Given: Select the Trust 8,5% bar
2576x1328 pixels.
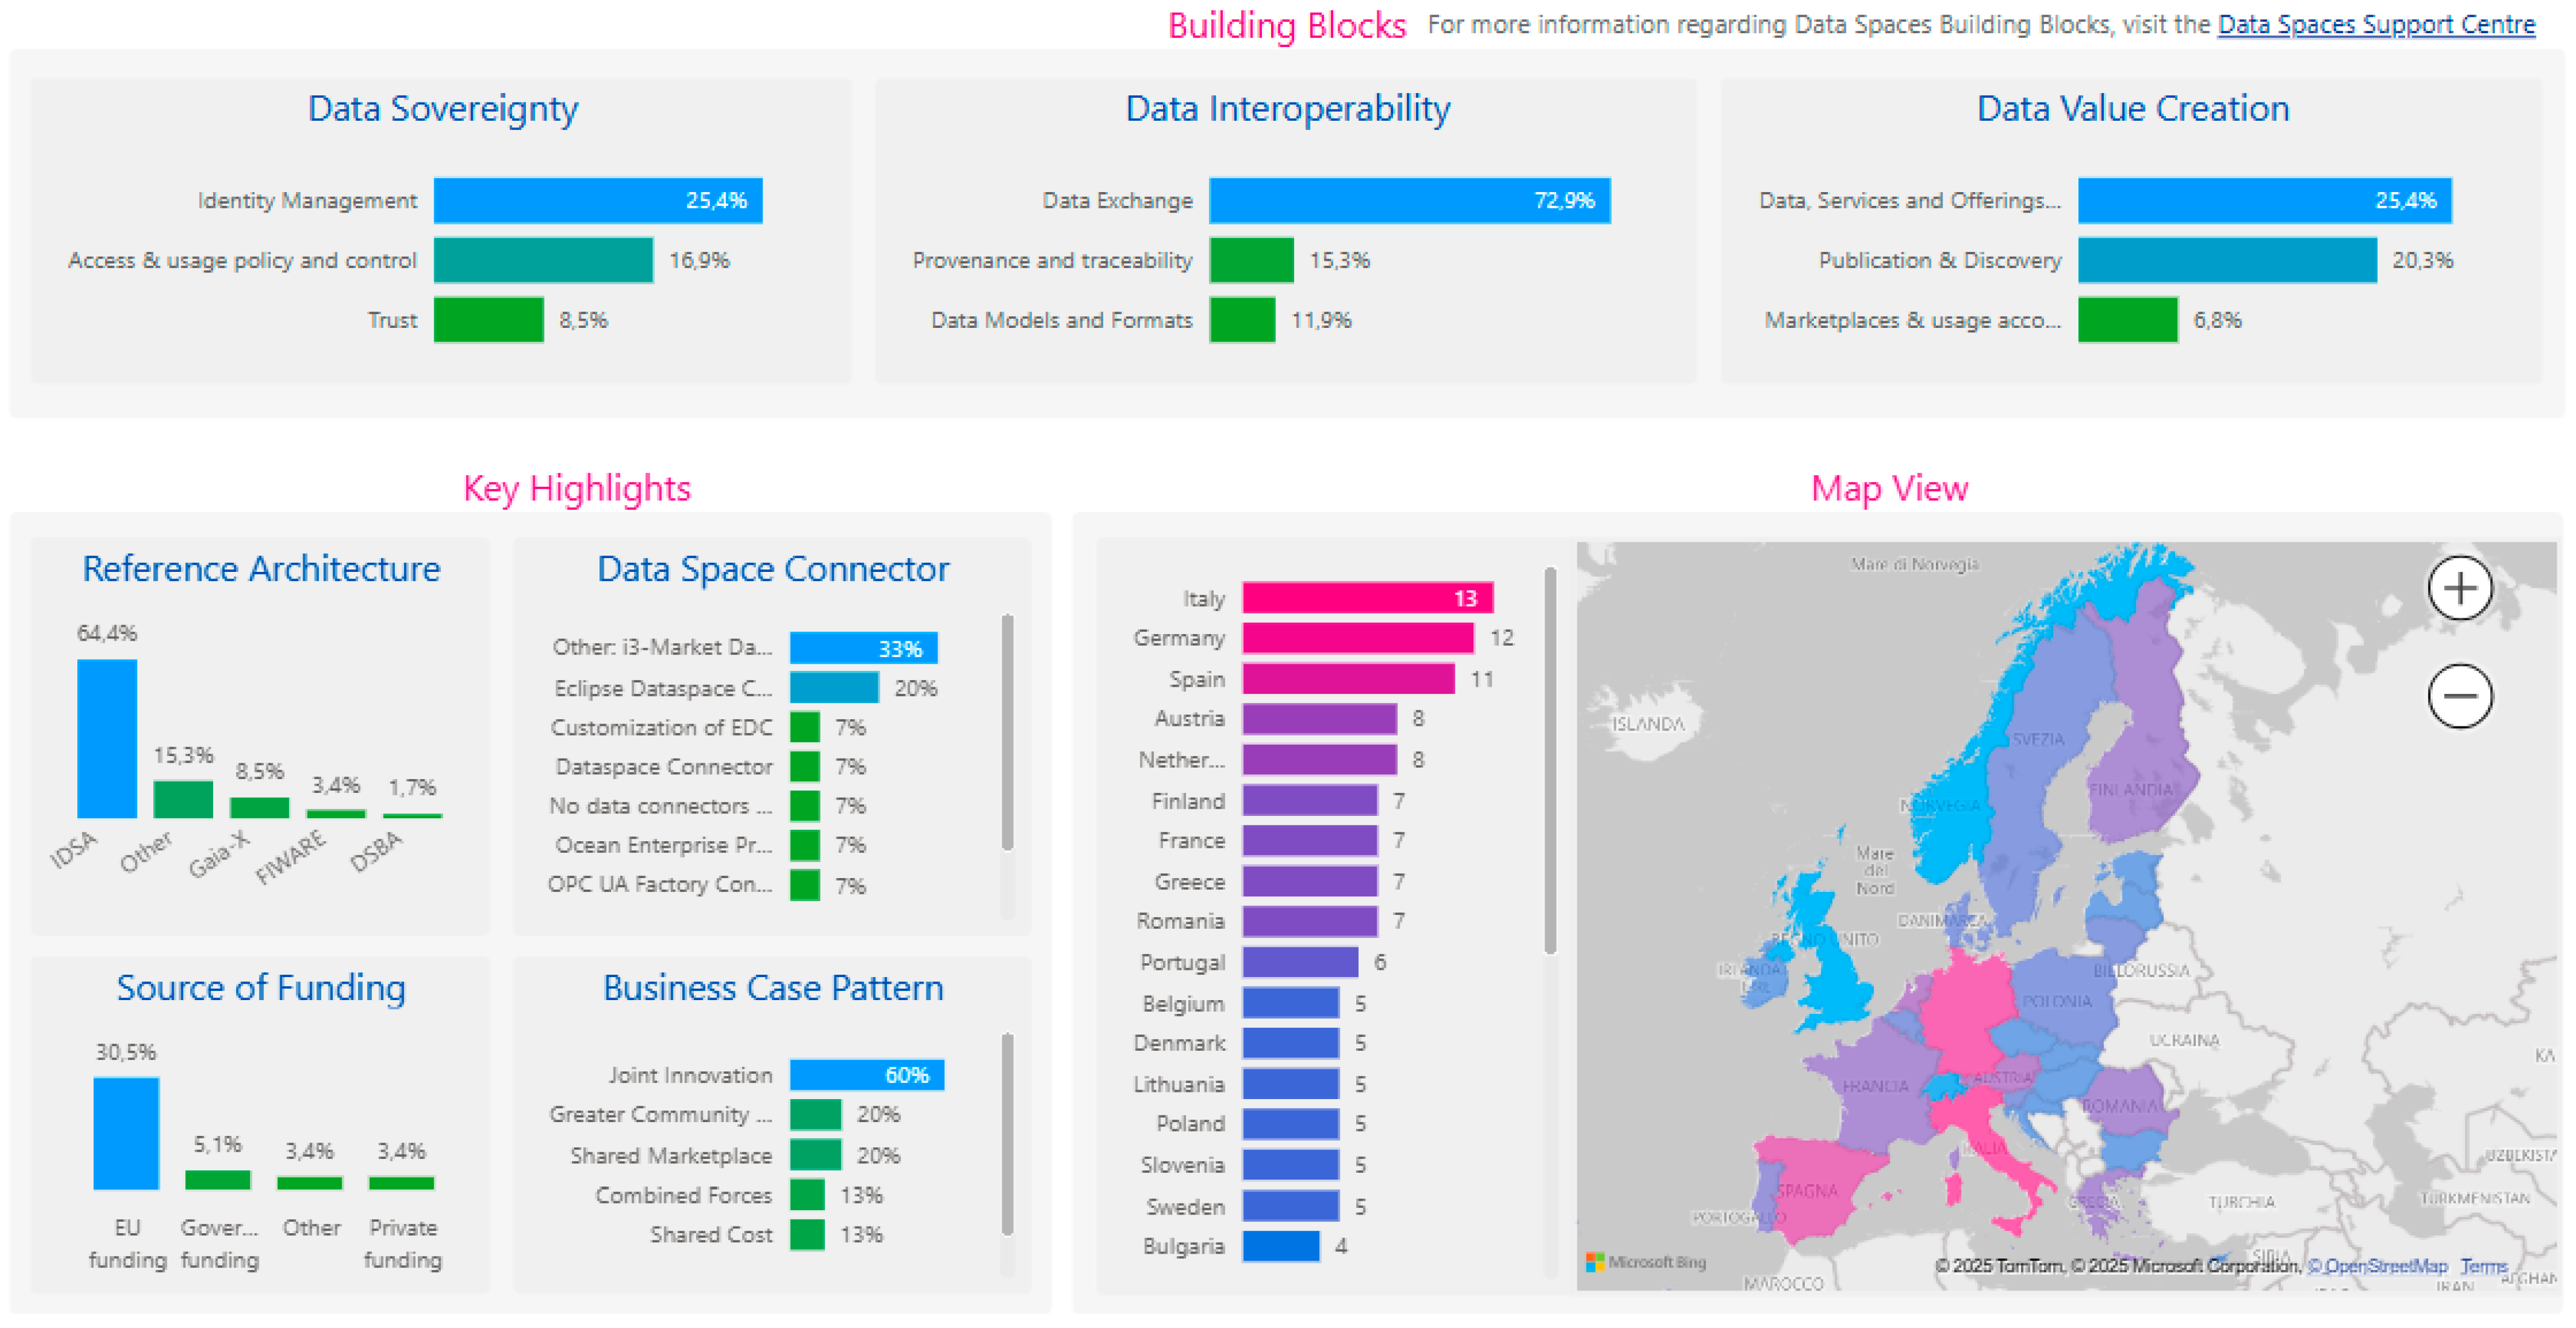Looking at the screenshot, I should click(x=489, y=320).
